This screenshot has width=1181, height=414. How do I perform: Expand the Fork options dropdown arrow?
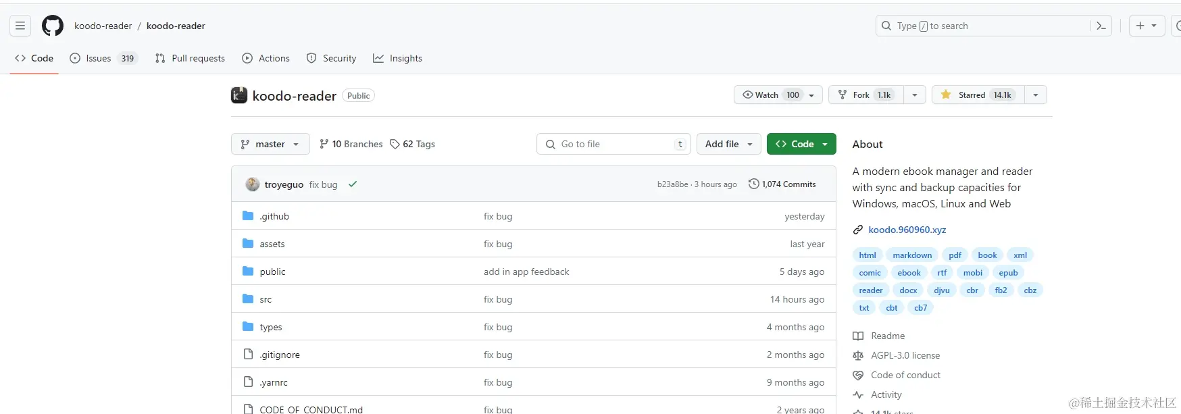coord(915,95)
